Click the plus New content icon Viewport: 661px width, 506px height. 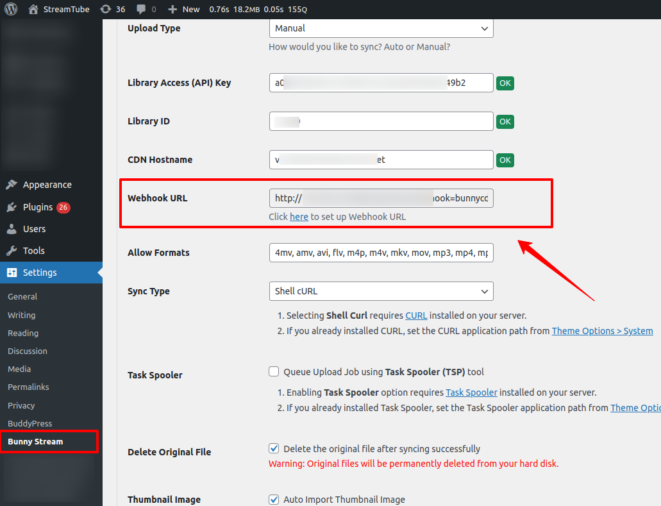point(172,9)
